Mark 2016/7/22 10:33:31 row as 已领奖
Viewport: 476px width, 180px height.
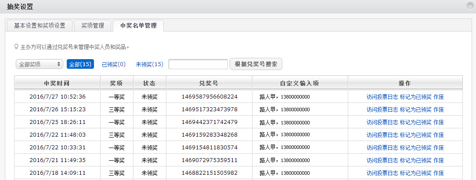415,148
